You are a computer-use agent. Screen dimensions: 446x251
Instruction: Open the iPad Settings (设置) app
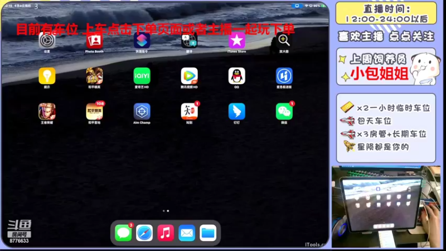47,40
